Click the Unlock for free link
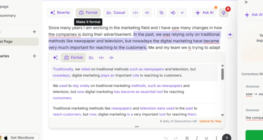 [x=210, y=121]
